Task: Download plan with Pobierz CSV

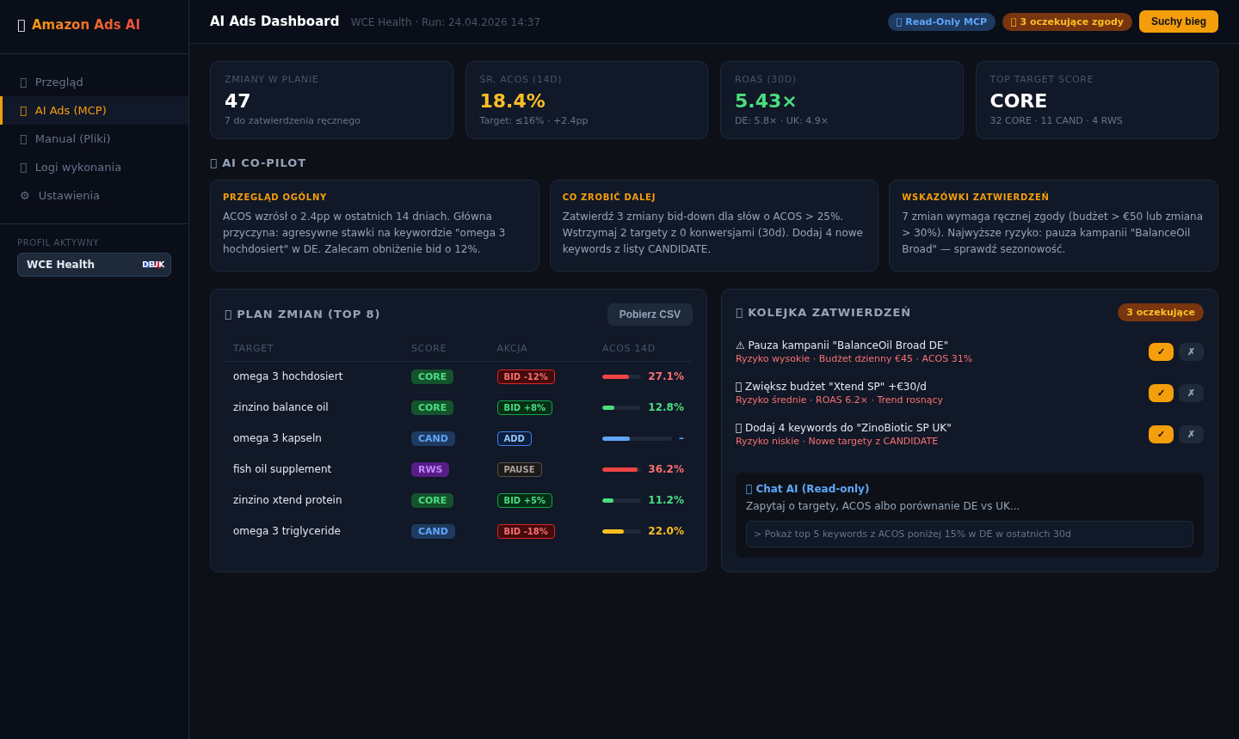Action: click(650, 315)
